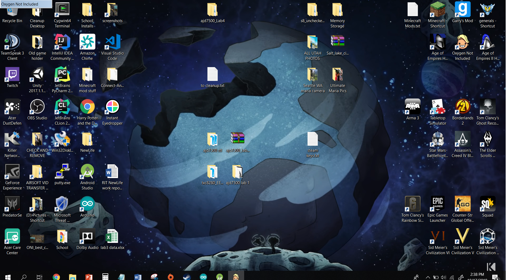Open the volume control in system tray

(x=444, y=277)
